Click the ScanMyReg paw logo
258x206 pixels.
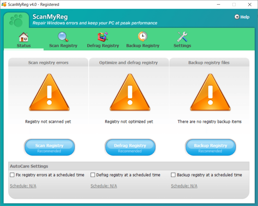pyautogui.click(x=16, y=21)
